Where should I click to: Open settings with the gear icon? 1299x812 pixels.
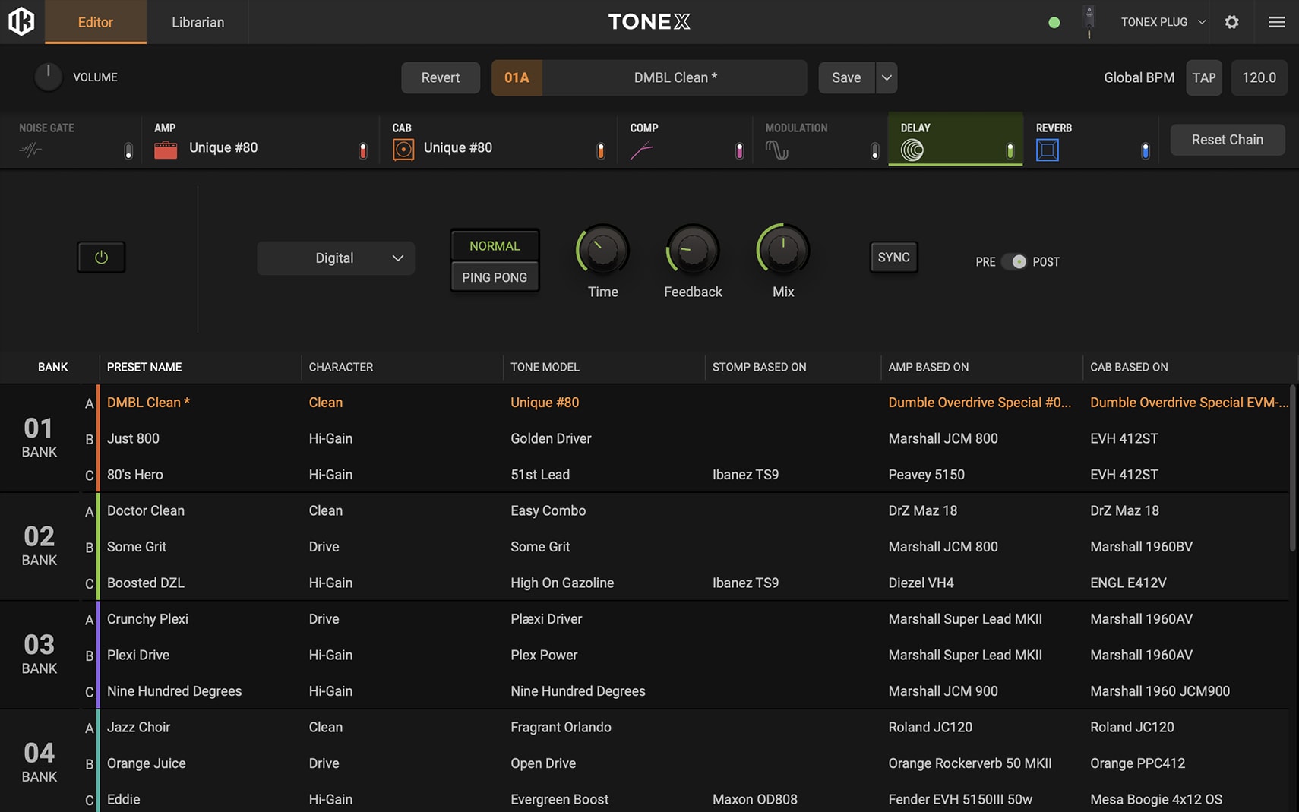coord(1231,22)
